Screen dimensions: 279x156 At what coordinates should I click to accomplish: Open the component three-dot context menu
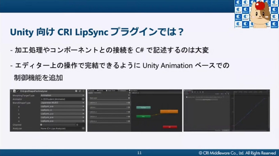[83, 91]
